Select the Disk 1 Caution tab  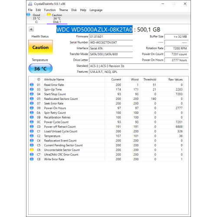coord(57,18)
